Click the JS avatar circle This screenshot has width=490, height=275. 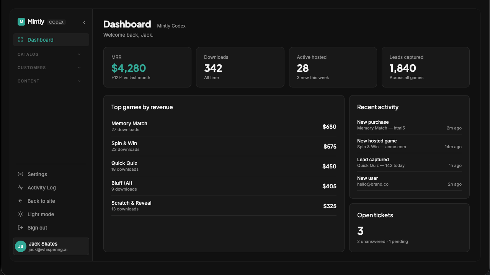tap(21, 246)
